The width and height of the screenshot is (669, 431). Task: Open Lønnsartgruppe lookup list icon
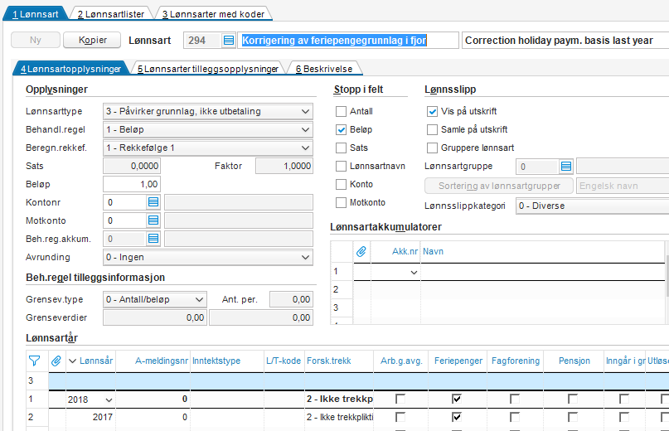(x=565, y=166)
